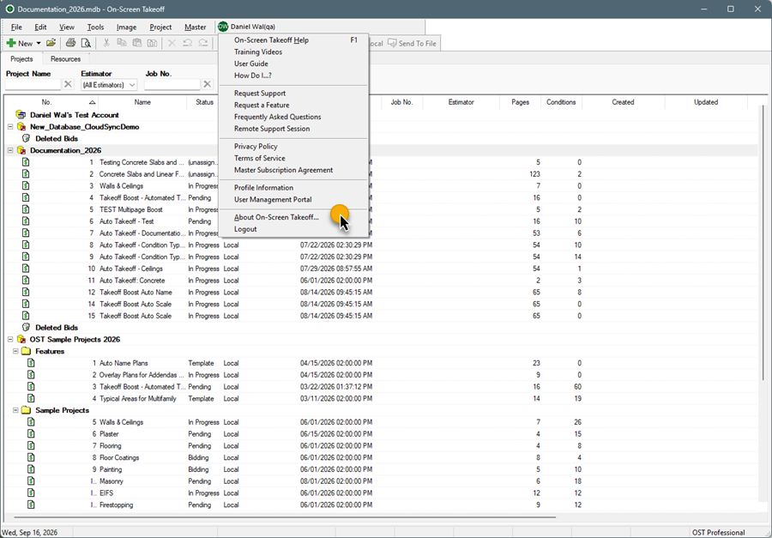Click the green Daniel Wal(qa) user avatar
The width and height of the screenshot is (772, 538).
point(223,27)
